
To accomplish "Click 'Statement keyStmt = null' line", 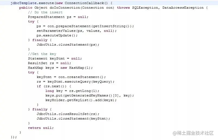I will pos(55,58).
